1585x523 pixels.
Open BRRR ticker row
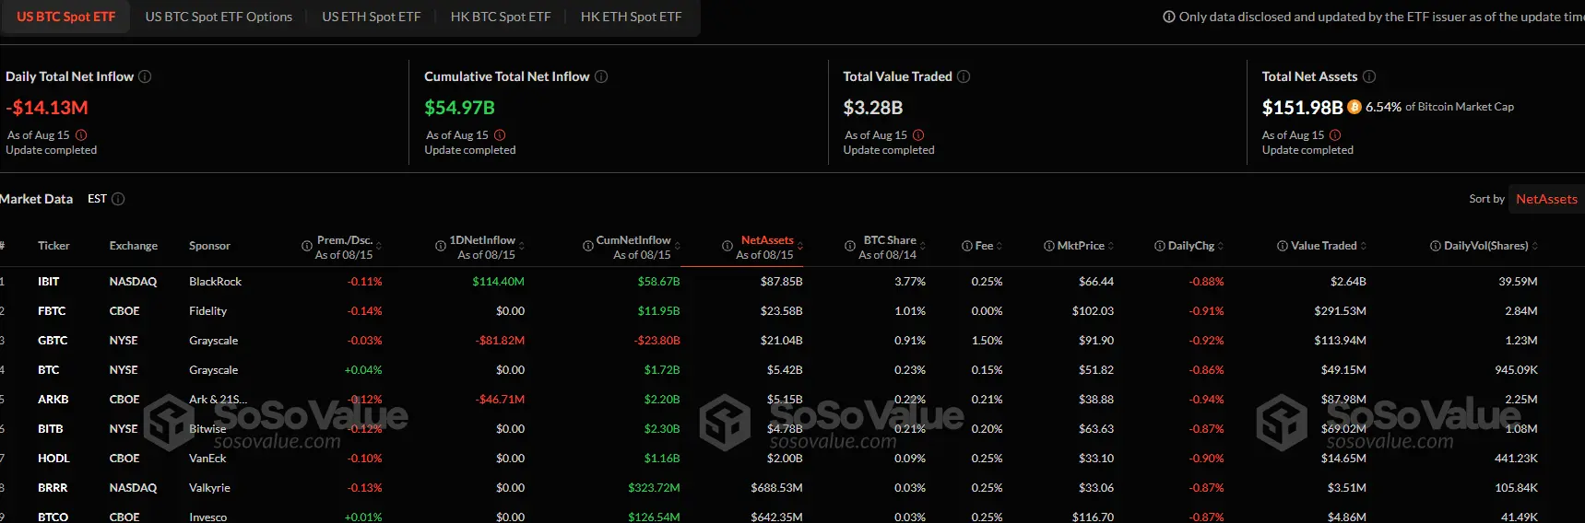(x=53, y=488)
